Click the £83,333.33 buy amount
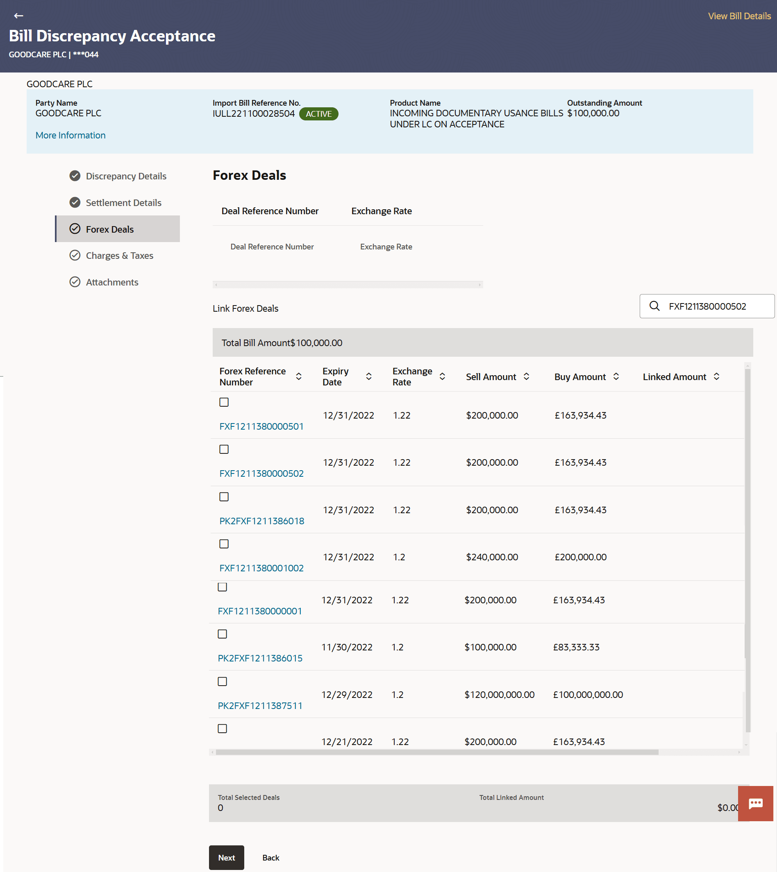The width and height of the screenshot is (777, 872). coord(576,647)
